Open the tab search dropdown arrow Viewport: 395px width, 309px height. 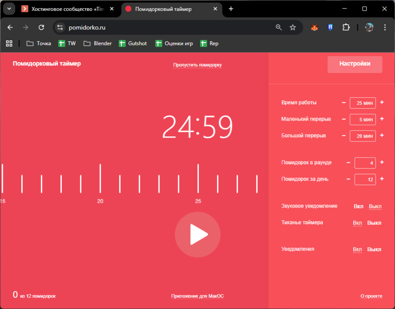[x=9, y=9]
